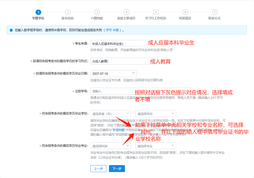Go to step 2 circle 基本信息
Viewport: 254px width, 178px height.
[x=68, y=12]
